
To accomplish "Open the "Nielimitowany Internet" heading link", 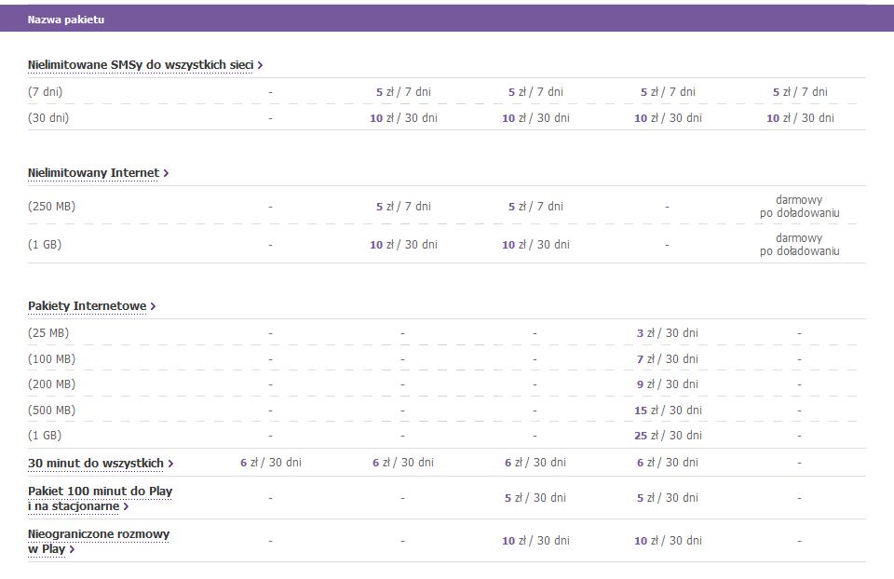I will [93, 173].
